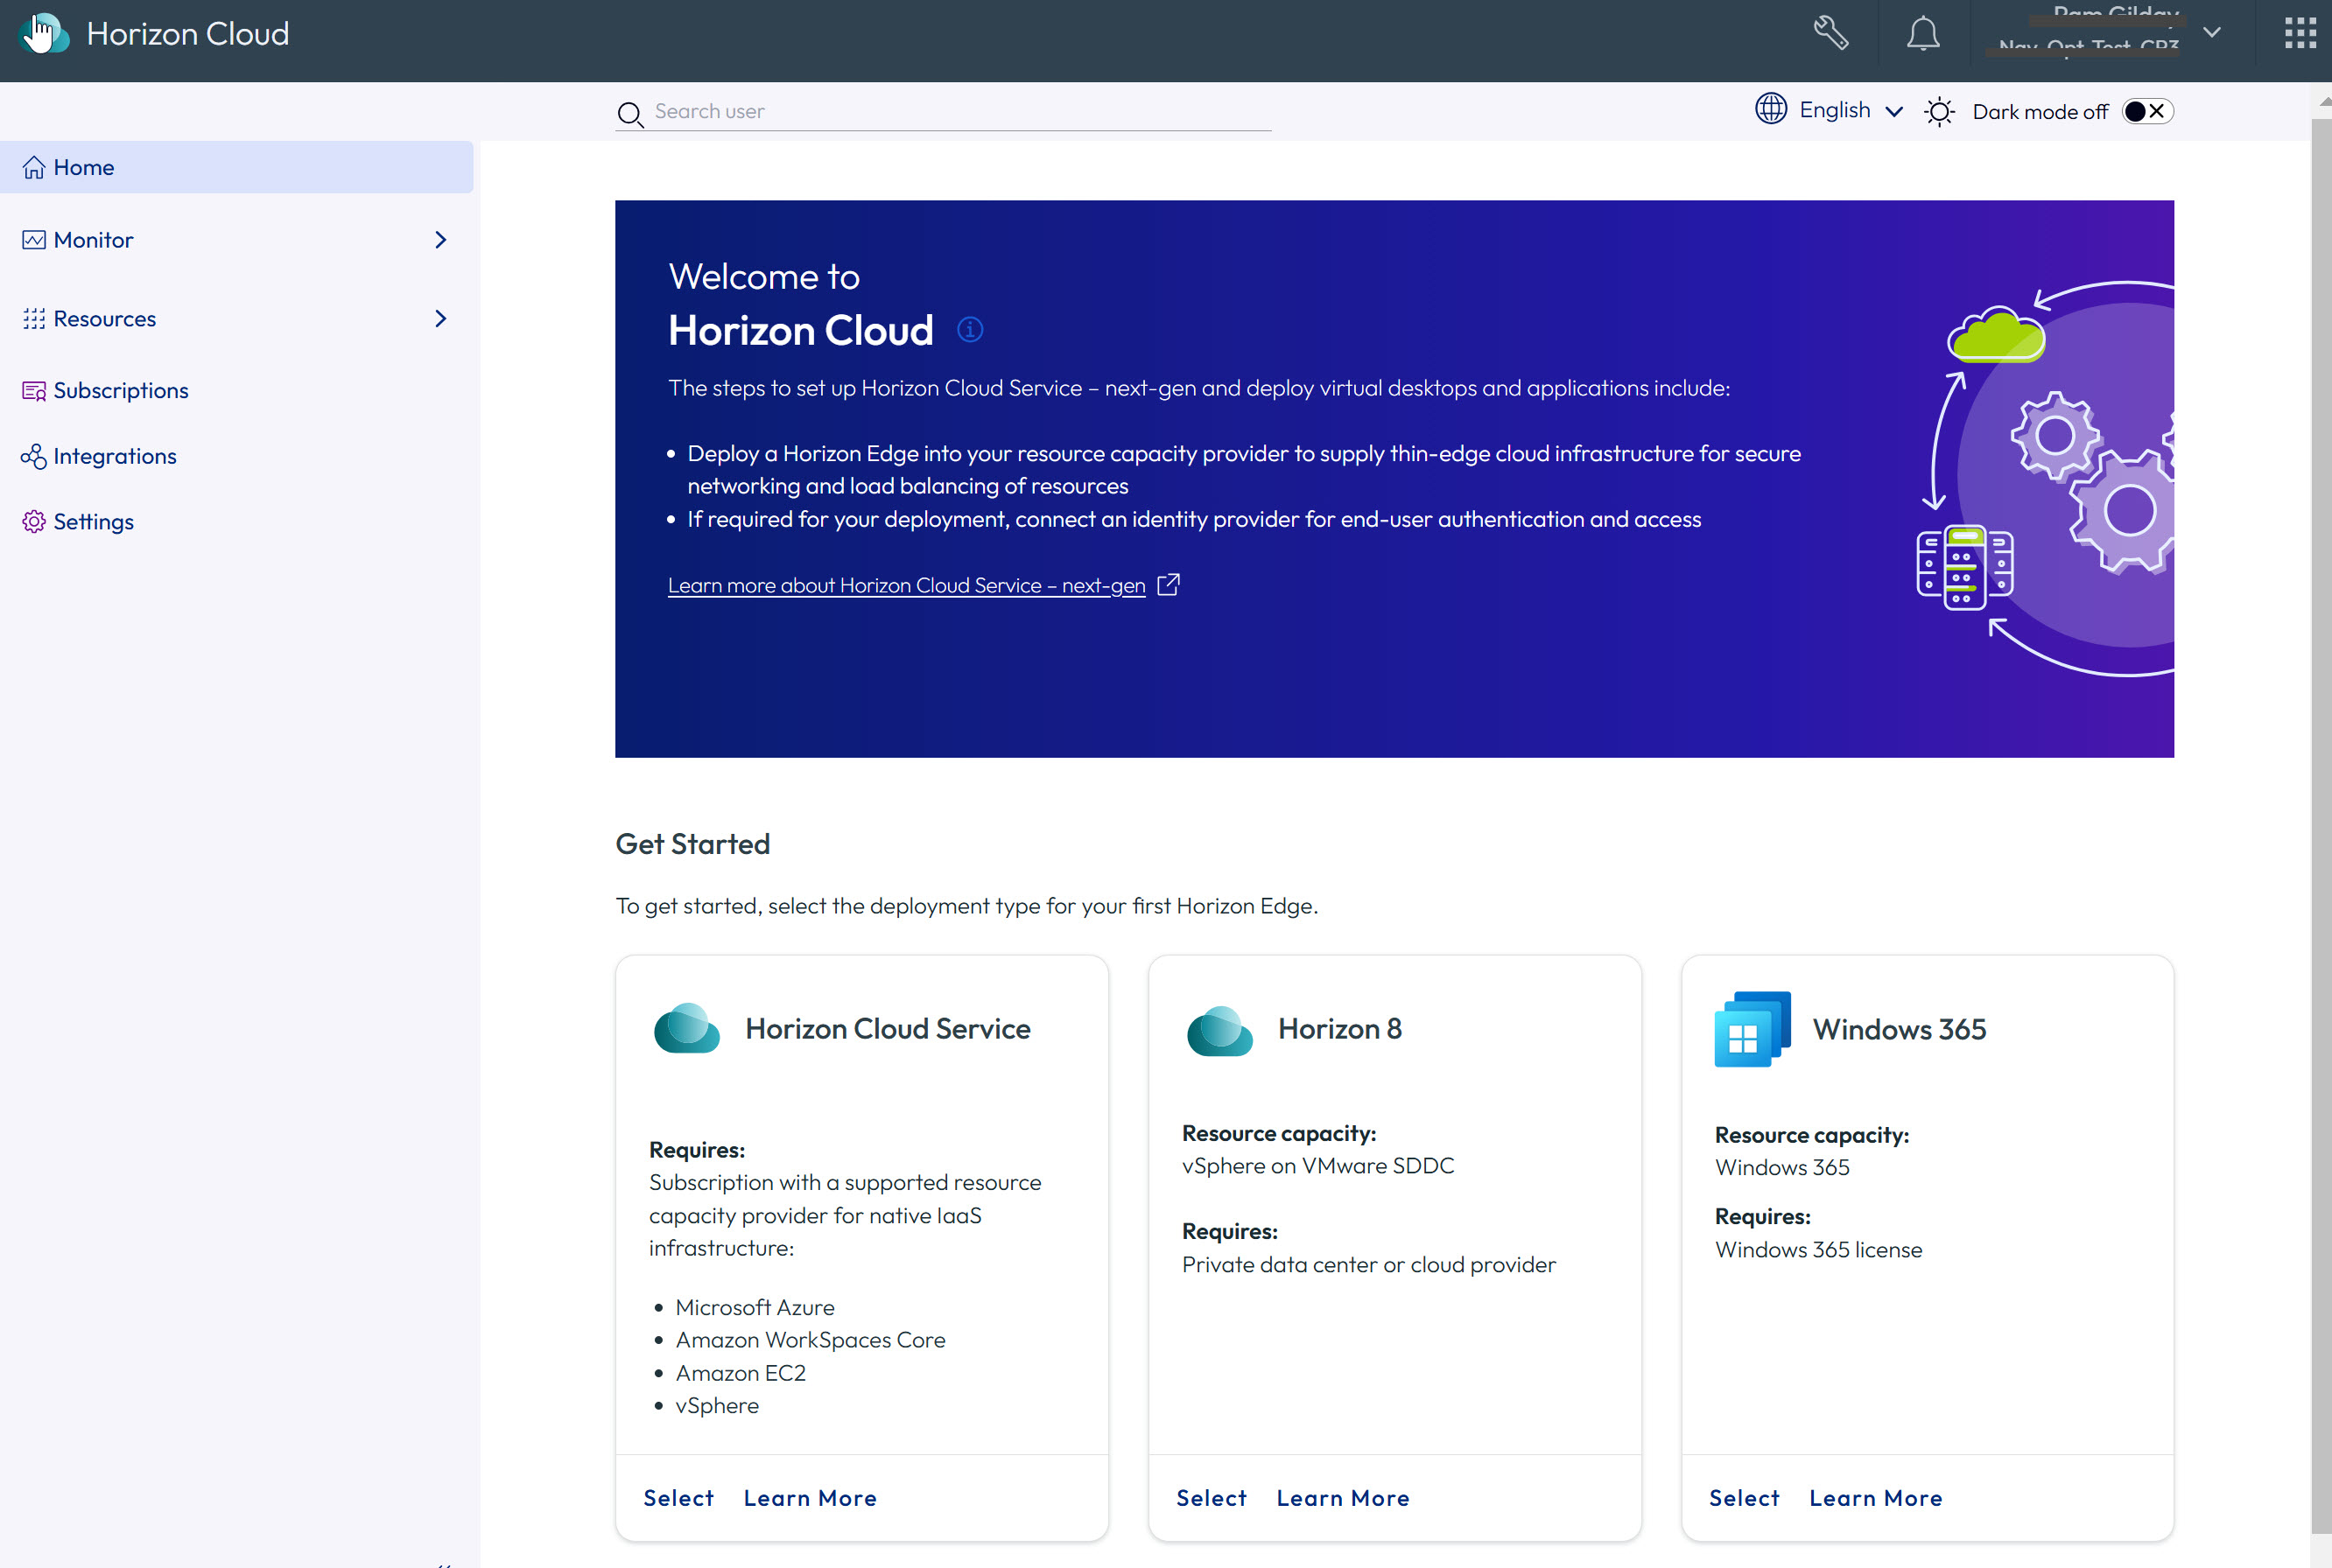This screenshot has width=2332, height=1568.
Task: Open the Monitor section
Action: pyautogui.click(x=237, y=240)
